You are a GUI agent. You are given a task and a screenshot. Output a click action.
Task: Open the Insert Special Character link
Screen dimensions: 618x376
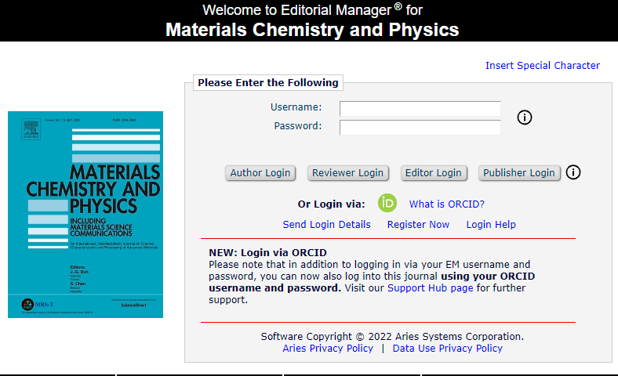(x=543, y=66)
